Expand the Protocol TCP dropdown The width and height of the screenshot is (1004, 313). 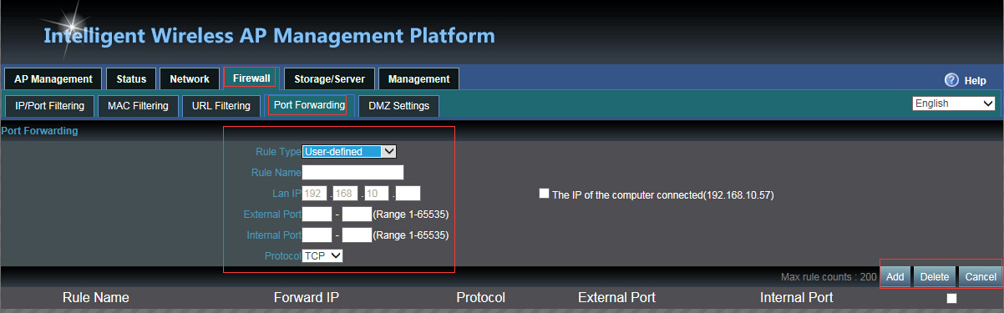322,255
